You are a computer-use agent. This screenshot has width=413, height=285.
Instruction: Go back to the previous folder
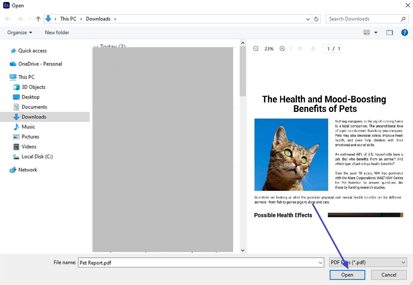(7, 19)
